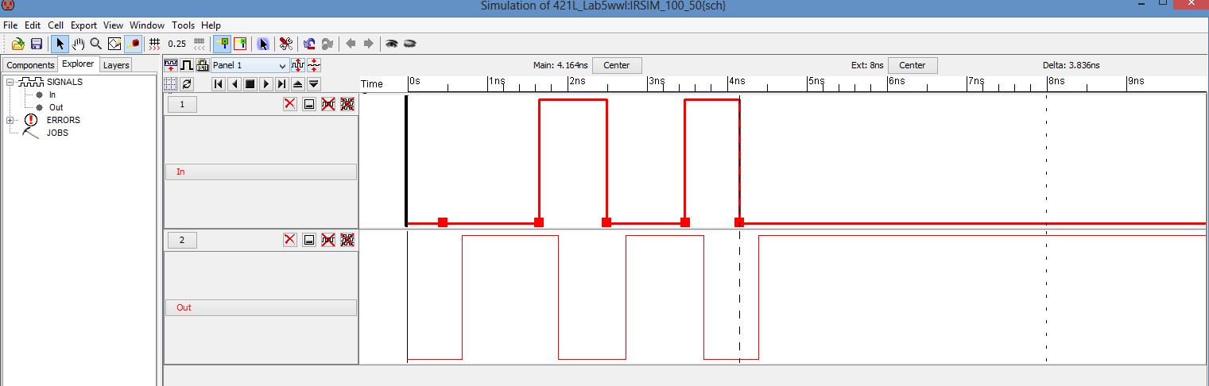Click the open eye icon
This screenshot has height=386, width=1209.
392,44
